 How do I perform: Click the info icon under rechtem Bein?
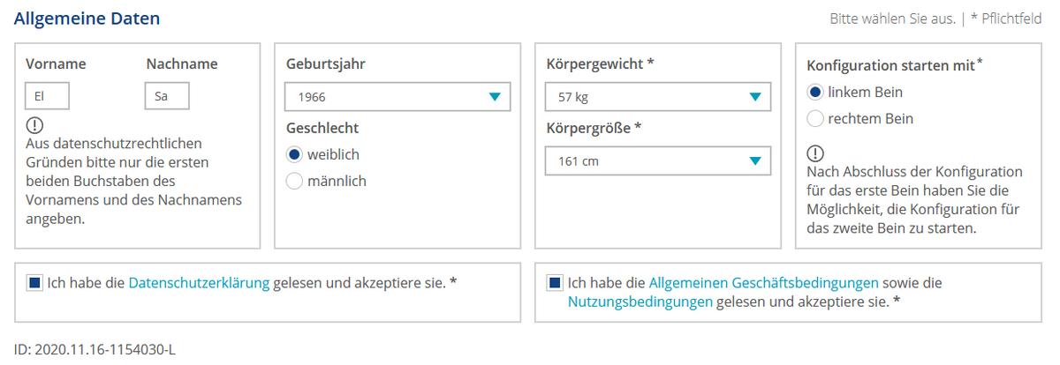click(815, 153)
